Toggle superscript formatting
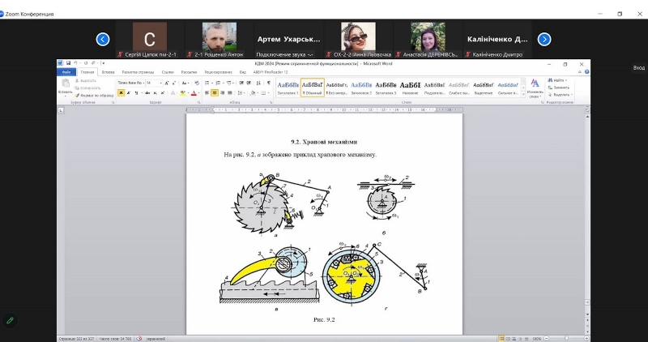The height and width of the screenshot is (342, 648). (x=163, y=93)
